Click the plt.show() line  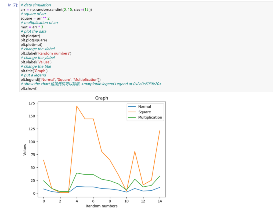(29, 88)
